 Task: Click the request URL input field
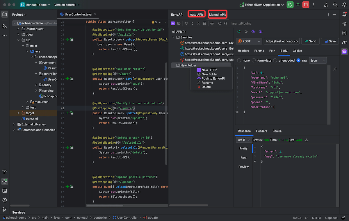point(282,41)
